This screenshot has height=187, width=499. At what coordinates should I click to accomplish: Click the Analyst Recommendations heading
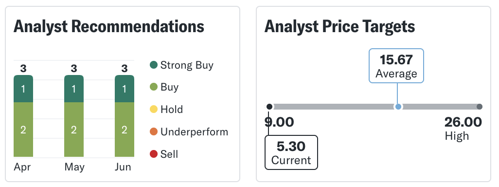click(x=109, y=26)
